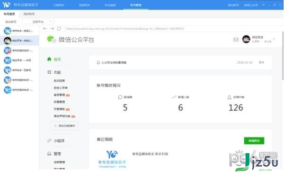Click 添加账号 in the title bar
The height and width of the screenshot is (172, 284).
tap(233, 5)
